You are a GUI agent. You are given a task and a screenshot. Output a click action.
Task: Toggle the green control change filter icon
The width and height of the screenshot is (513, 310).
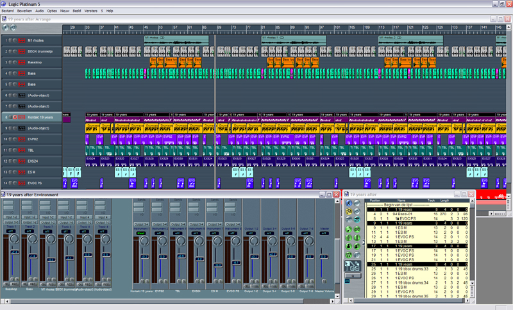pos(357,238)
